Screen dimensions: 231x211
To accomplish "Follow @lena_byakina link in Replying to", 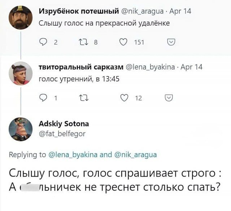I will (73, 155).
